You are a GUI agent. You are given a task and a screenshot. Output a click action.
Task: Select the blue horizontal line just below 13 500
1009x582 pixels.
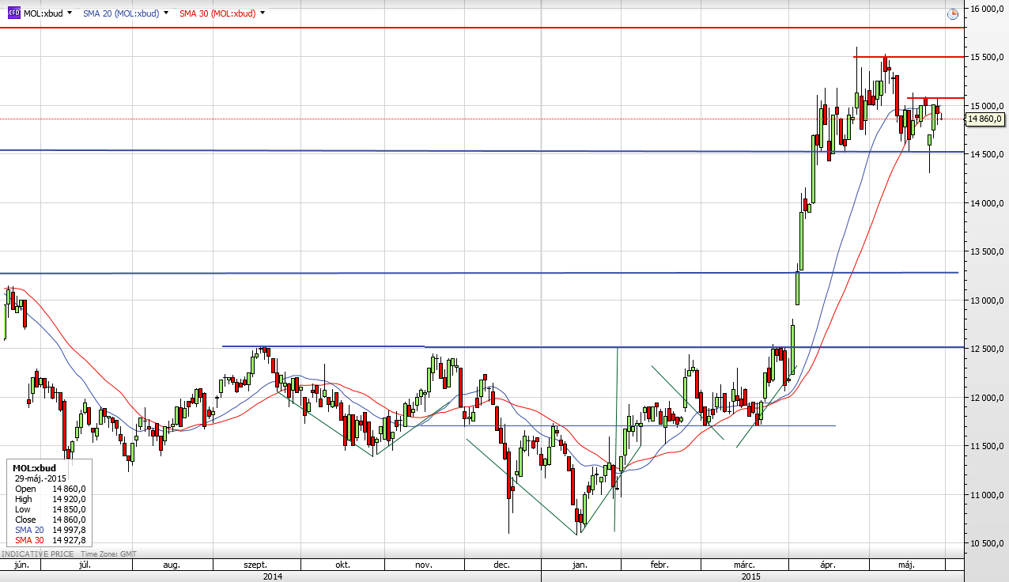pos(479,273)
